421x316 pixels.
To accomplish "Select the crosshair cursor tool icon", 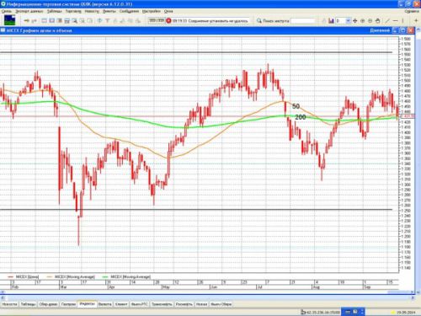I will [x=354, y=21].
